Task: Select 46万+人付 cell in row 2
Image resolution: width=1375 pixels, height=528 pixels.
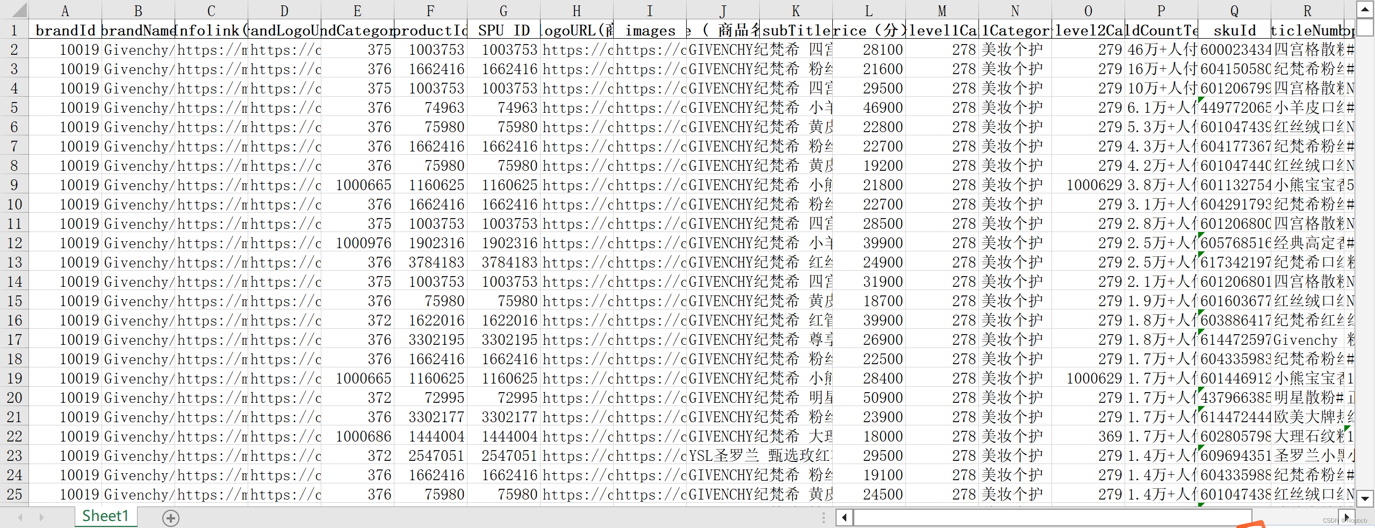Action: pos(1161,49)
